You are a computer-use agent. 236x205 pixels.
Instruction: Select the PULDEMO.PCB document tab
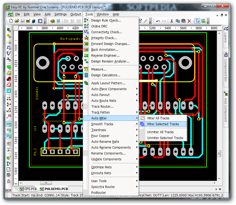[x=54, y=189]
